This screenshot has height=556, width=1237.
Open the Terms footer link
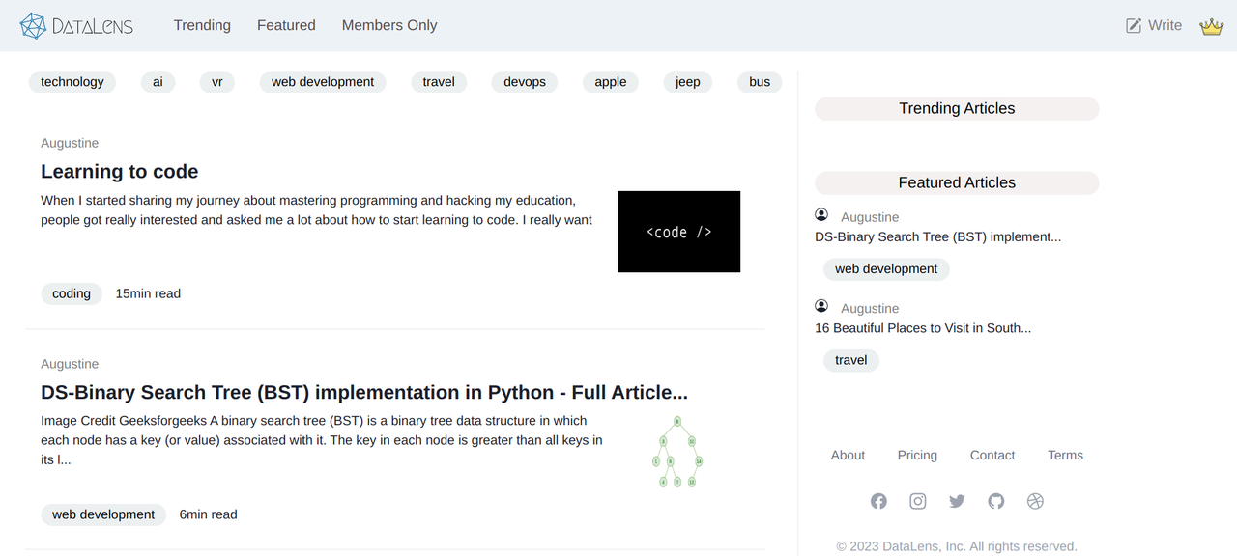pyautogui.click(x=1065, y=456)
